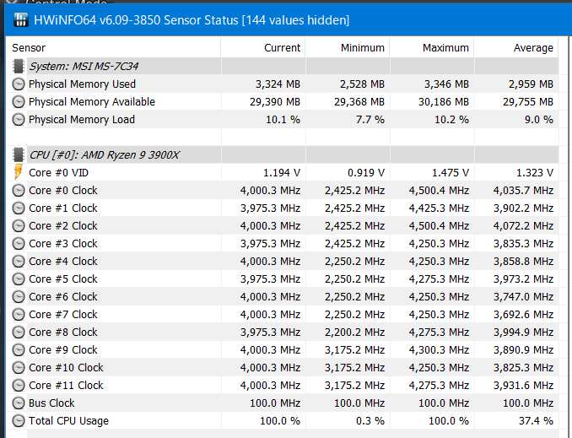The height and width of the screenshot is (438, 572).
Task: Click the 4,300.3 MHz maximum for Core #9
Action: [439, 350]
